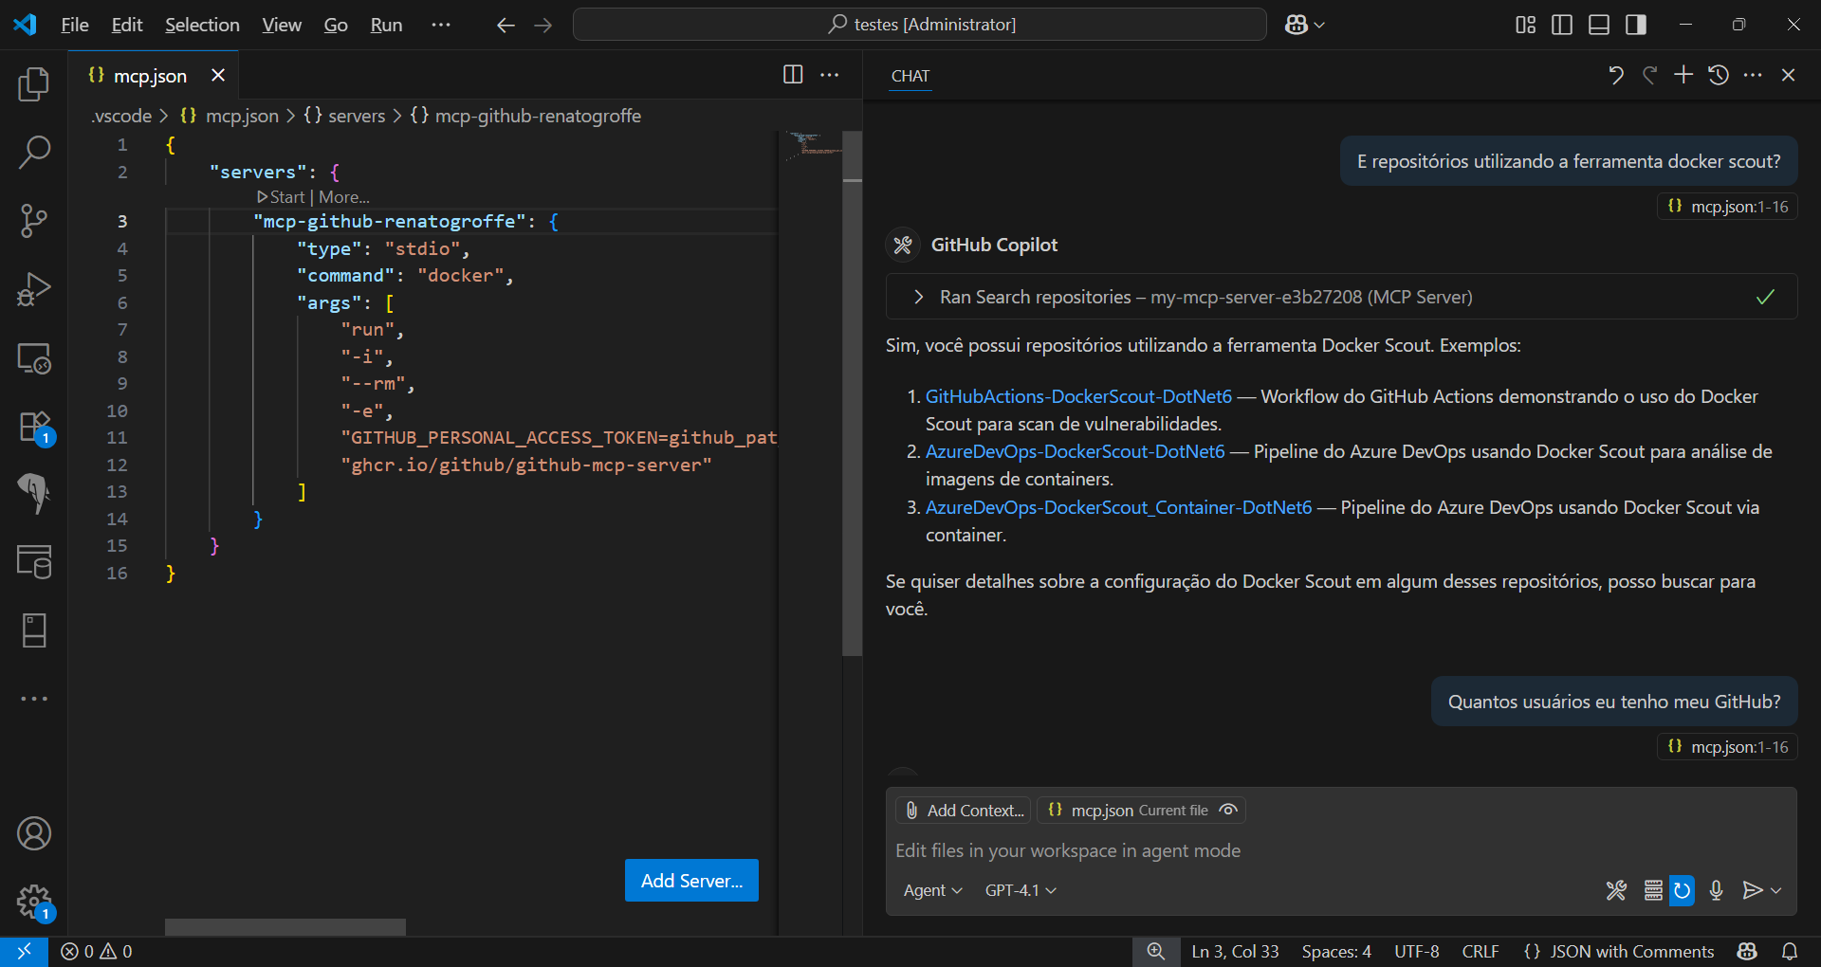
Task: Open the Agent mode dropdown
Action: tap(932, 890)
